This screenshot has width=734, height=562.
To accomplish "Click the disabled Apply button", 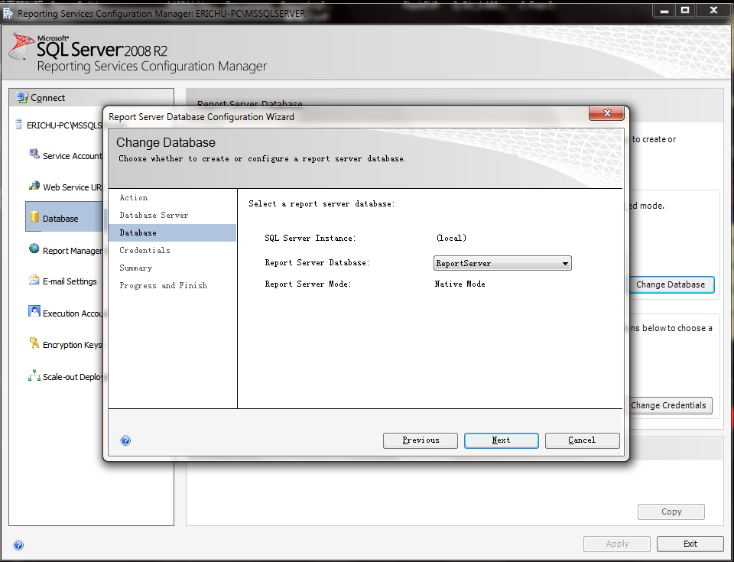I will tap(617, 544).
